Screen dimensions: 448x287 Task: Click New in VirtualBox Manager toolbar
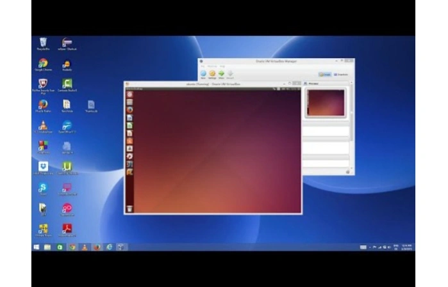point(203,74)
